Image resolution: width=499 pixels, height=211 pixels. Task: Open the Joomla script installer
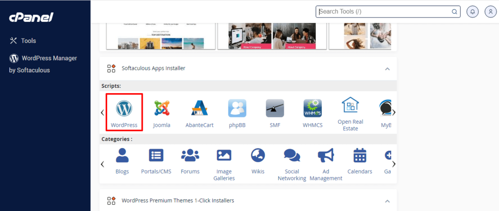pos(162,114)
